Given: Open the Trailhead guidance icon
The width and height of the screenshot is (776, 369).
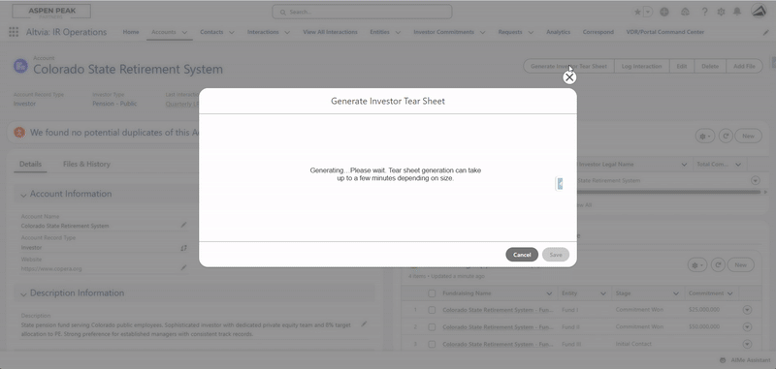Looking at the screenshot, I should (x=686, y=12).
